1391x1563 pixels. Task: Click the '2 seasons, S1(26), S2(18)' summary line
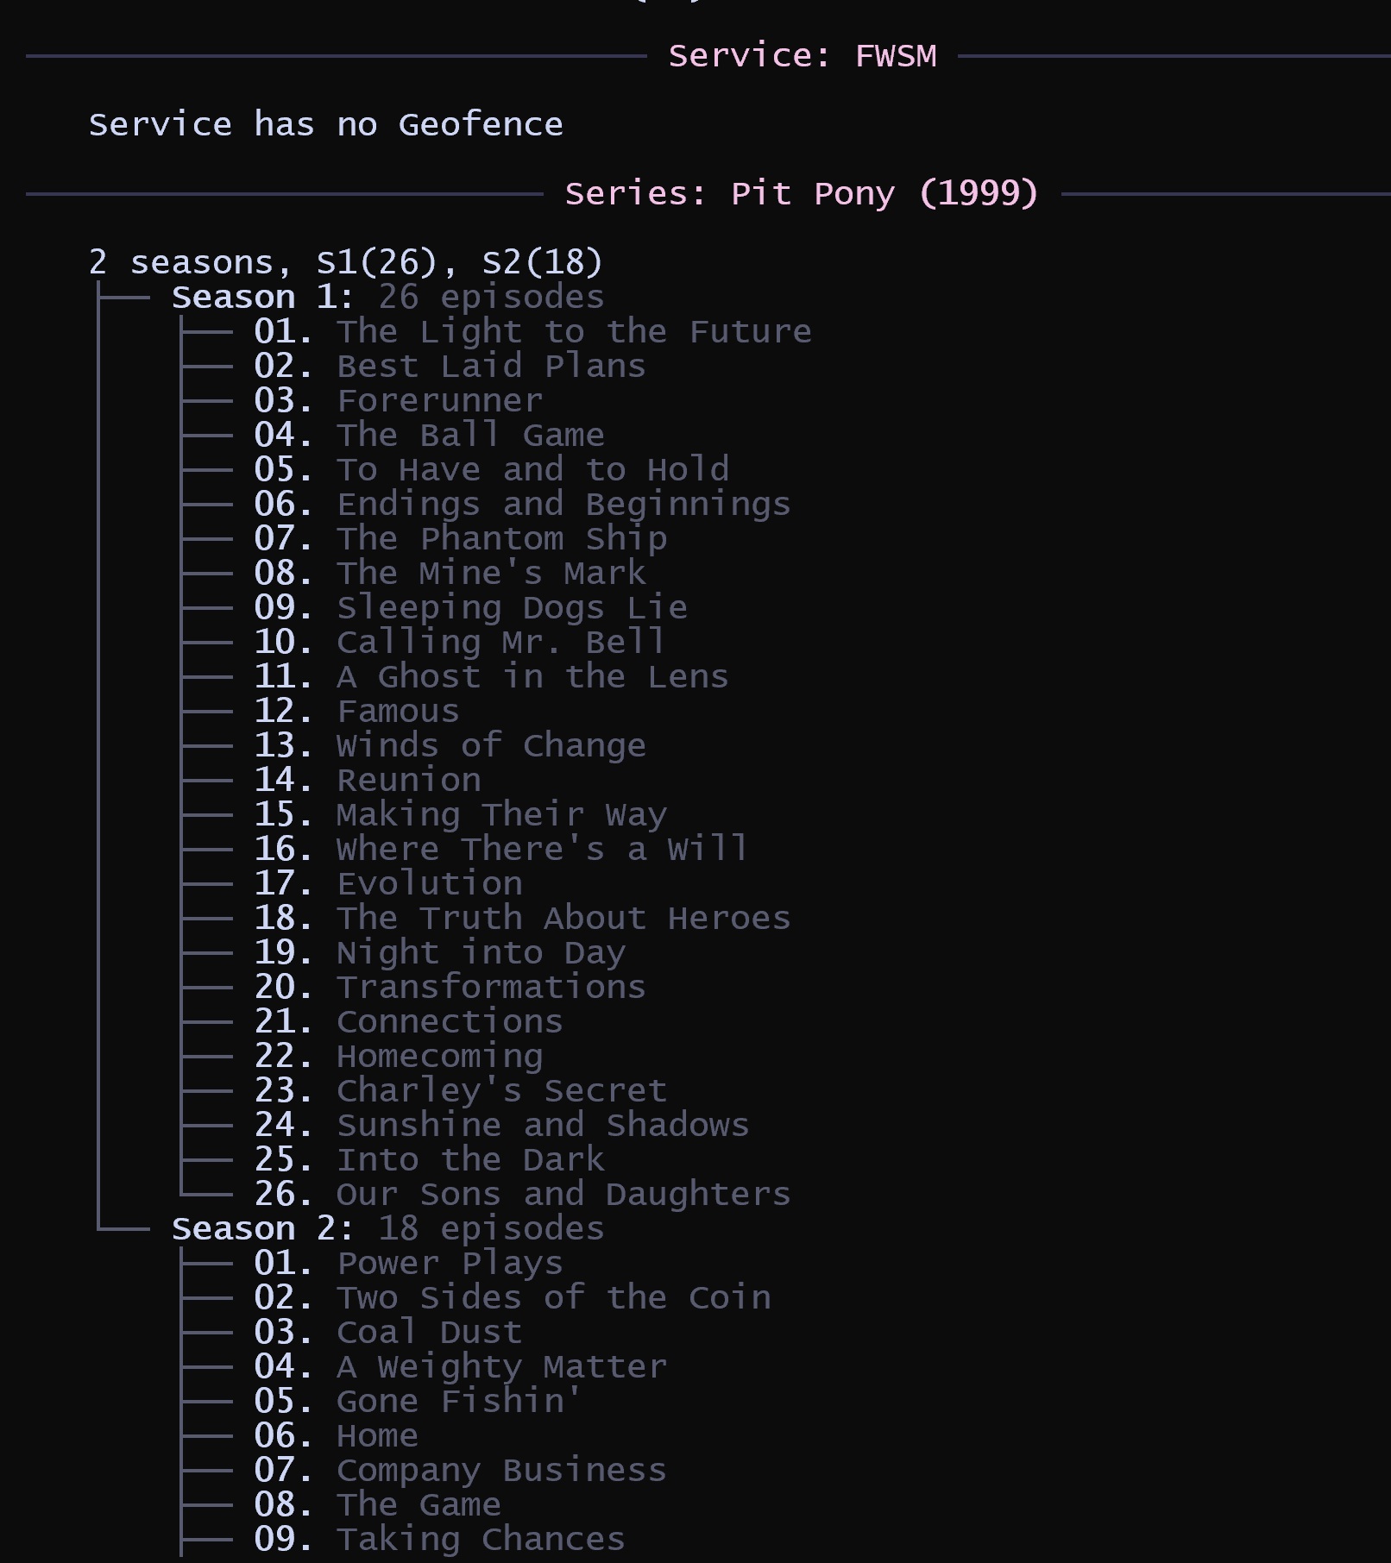click(345, 262)
